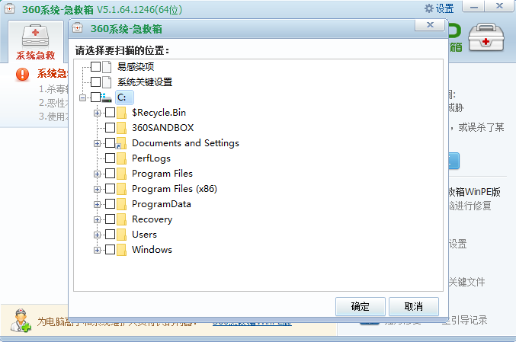
Task: Click the large first-aid kit logo
Action: click(x=486, y=37)
